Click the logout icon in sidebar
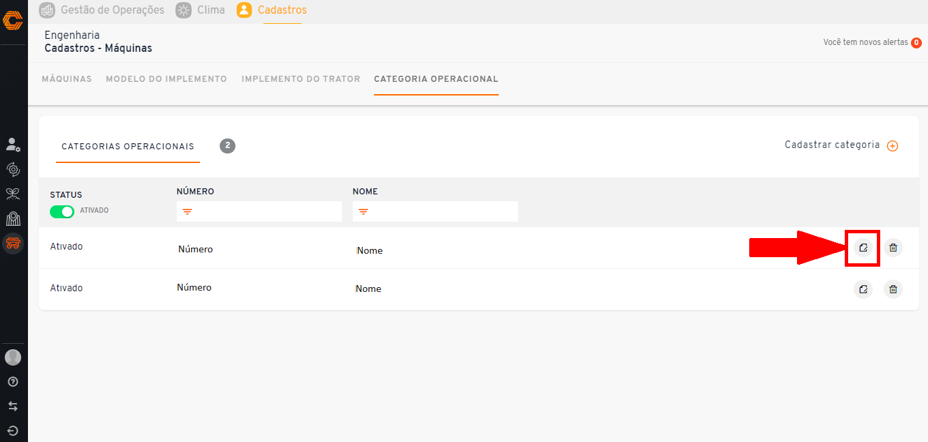This screenshot has height=442, width=928. point(13,430)
